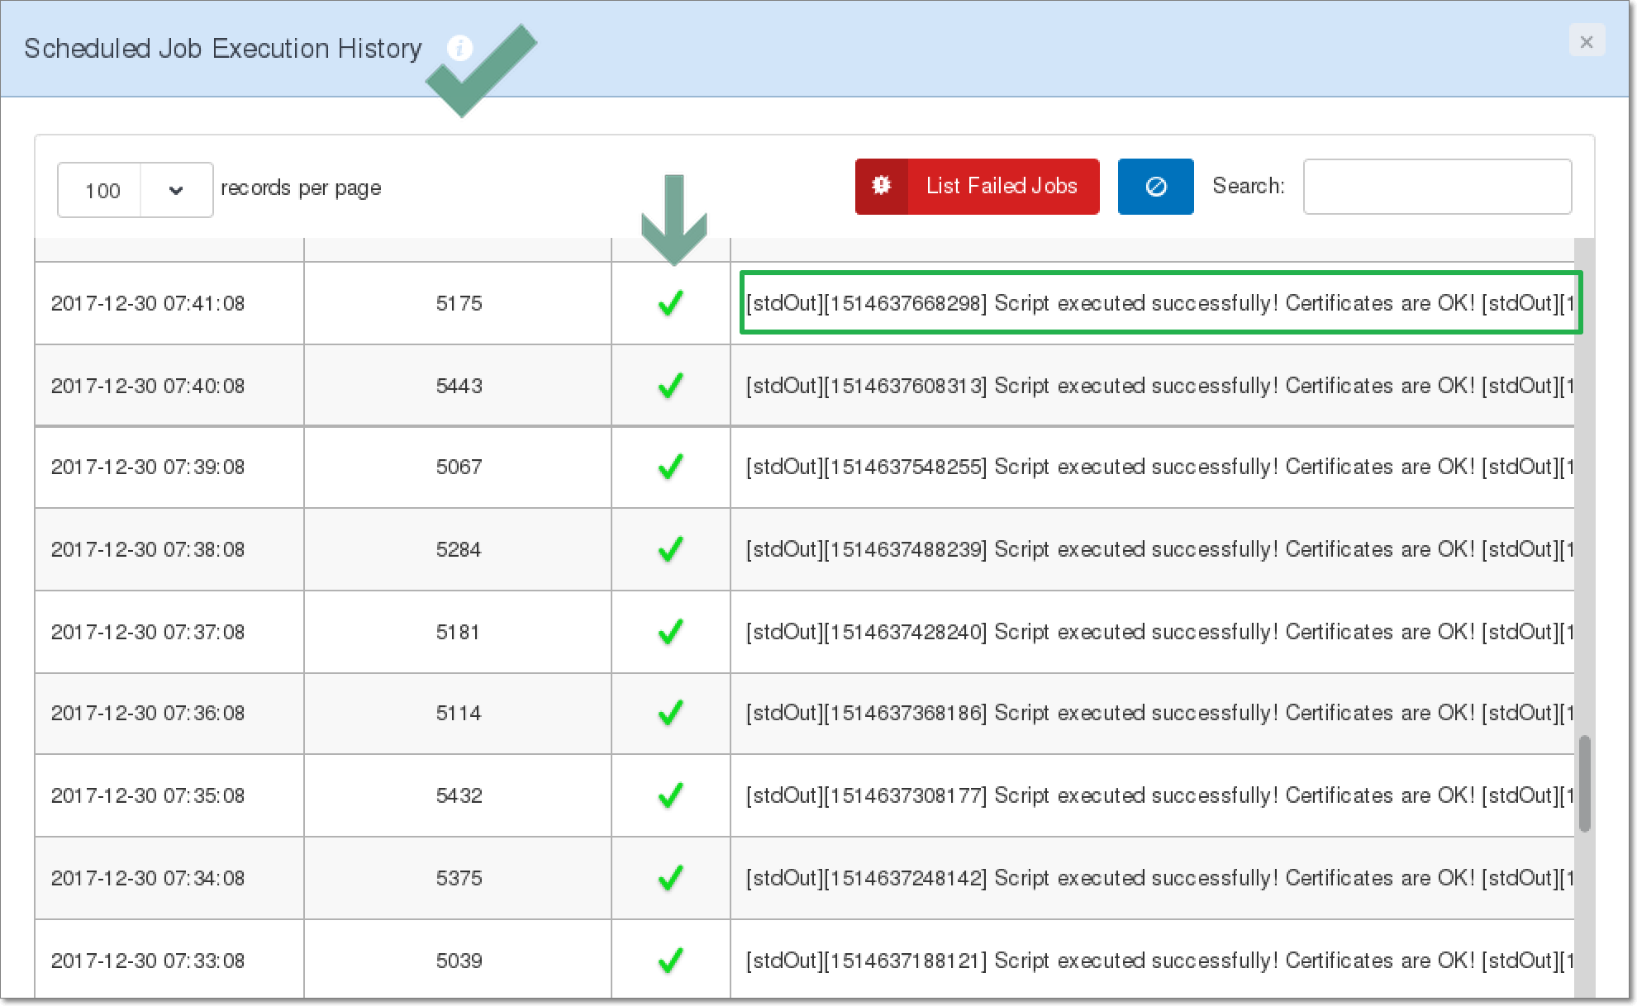The image size is (1637, 1006).
Task: Select the 2017-12-30 07:37:08 timestamp
Action: click(148, 632)
